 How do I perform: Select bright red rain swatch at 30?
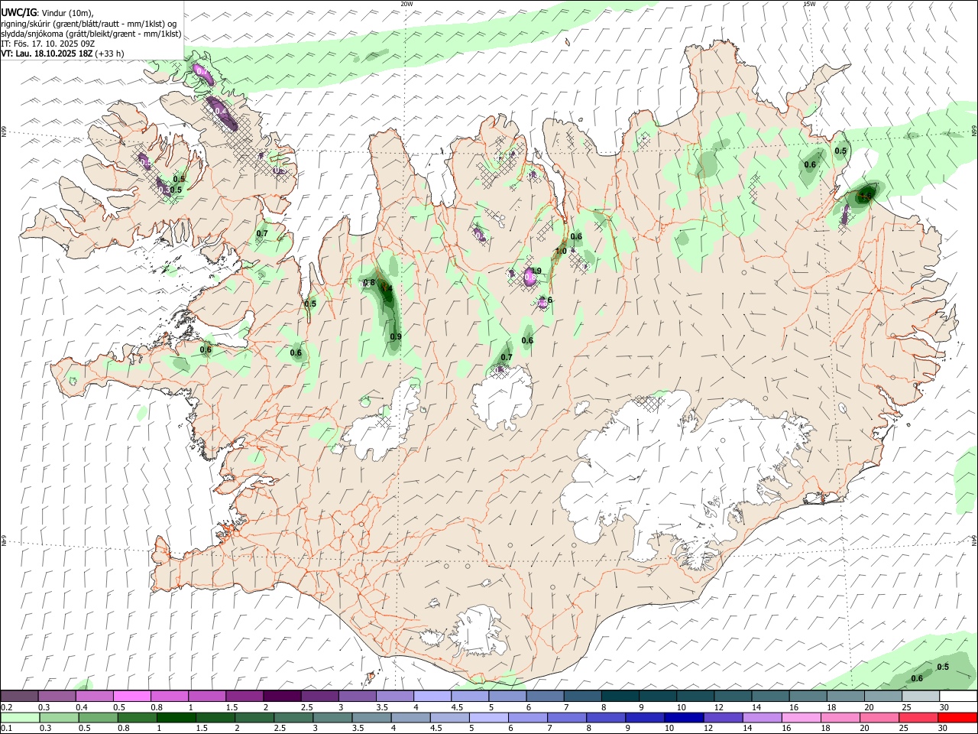pos(957,717)
